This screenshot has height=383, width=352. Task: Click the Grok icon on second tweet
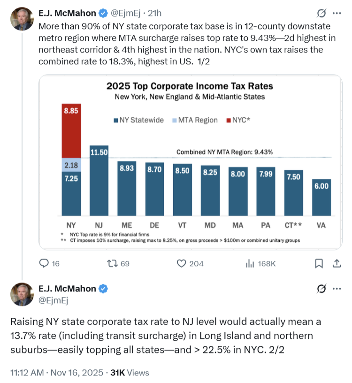point(322,289)
